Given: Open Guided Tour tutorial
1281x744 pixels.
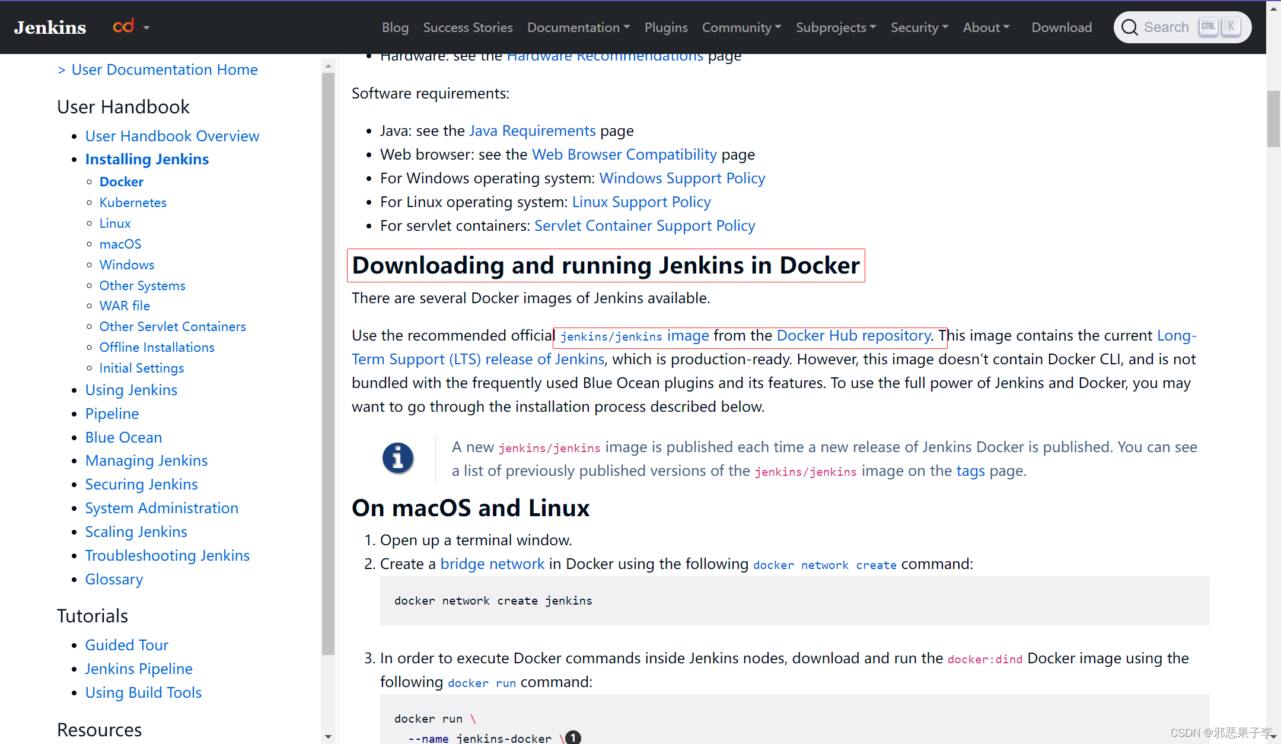Looking at the screenshot, I should point(127,645).
